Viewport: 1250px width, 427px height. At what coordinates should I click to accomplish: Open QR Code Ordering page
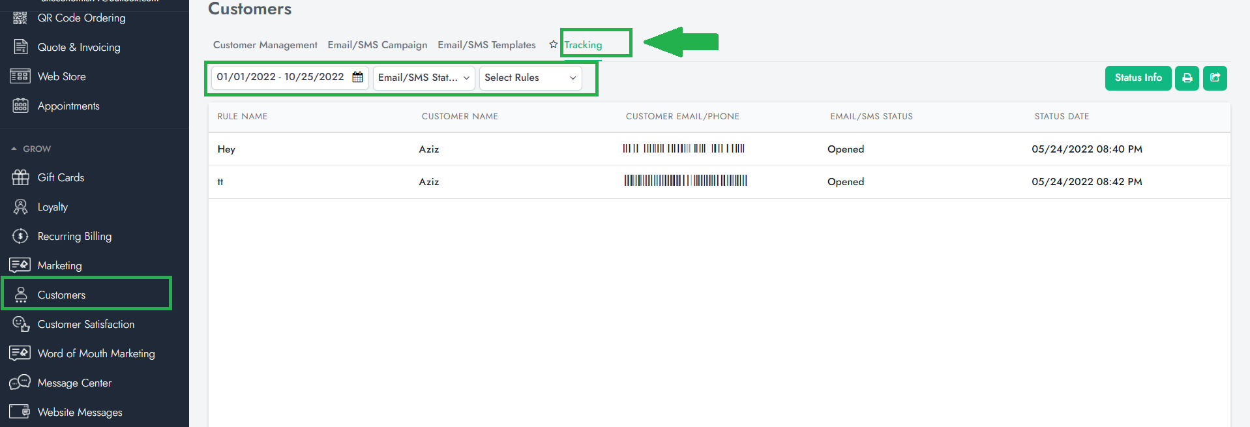tap(81, 18)
